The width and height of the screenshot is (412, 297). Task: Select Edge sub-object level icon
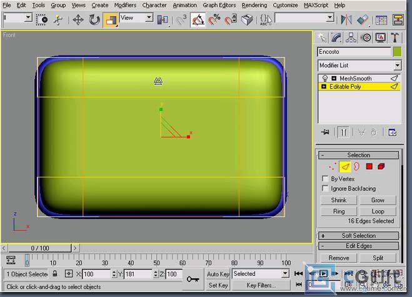[344, 167]
